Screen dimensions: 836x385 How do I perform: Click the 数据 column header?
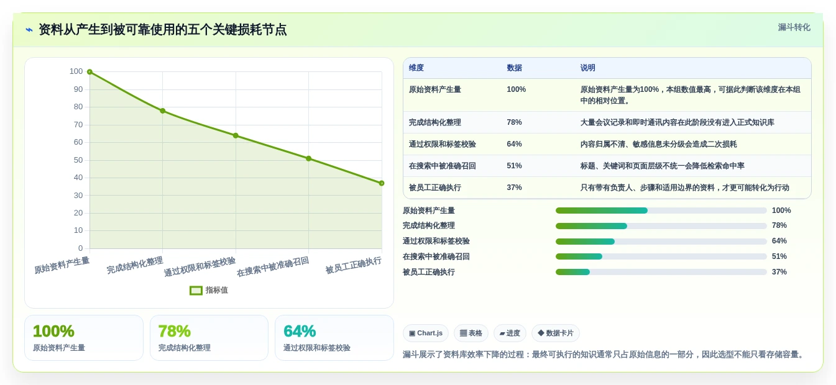(x=515, y=68)
